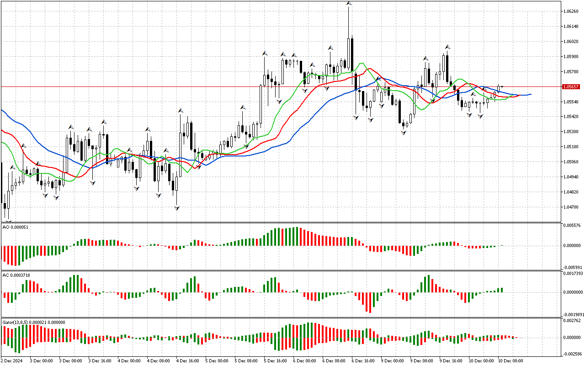The width and height of the screenshot is (585, 366).
Task: Click the 1.05180 price axis label
Action: tap(571, 147)
